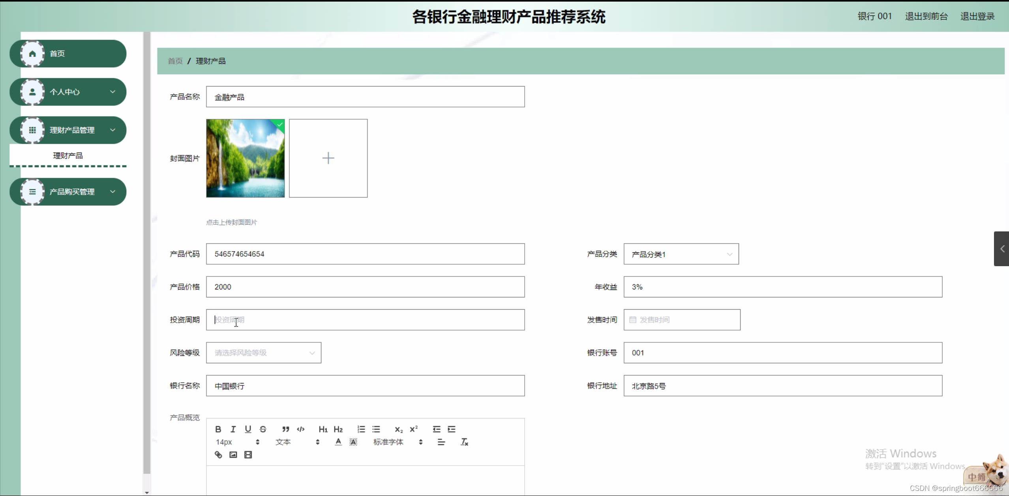The width and height of the screenshot is (1009, 496).
Task: Pick text font color in editor
Action: 338,442
